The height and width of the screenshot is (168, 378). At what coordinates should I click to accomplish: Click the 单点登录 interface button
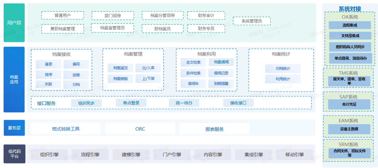coord(131,103)
